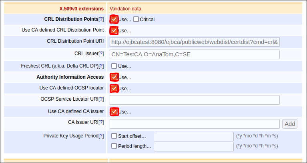The image size is (307, 163).
Task: Open help [?] for Private Key Usage Period
Action: tap(101, 136)
